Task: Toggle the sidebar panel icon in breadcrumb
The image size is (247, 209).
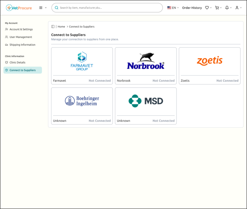Action: [53, 26]
